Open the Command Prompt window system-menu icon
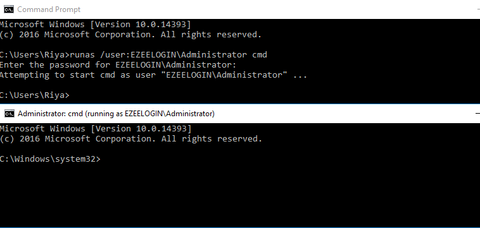The height and width of the screenshot is (228, 480). pyautogui.click(x=9, y=9)
